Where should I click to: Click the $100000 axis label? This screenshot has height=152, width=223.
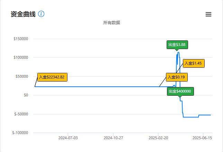coord(21,57)
